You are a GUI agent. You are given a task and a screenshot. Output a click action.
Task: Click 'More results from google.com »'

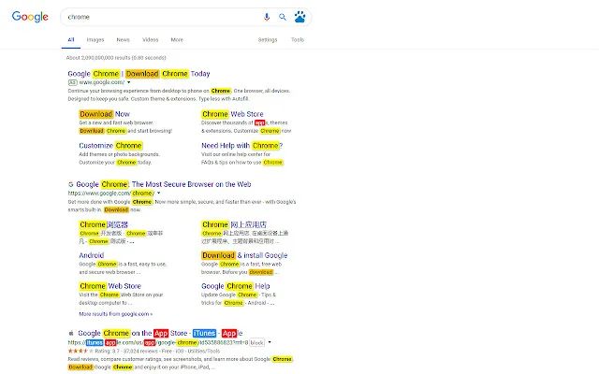[116, 314]
